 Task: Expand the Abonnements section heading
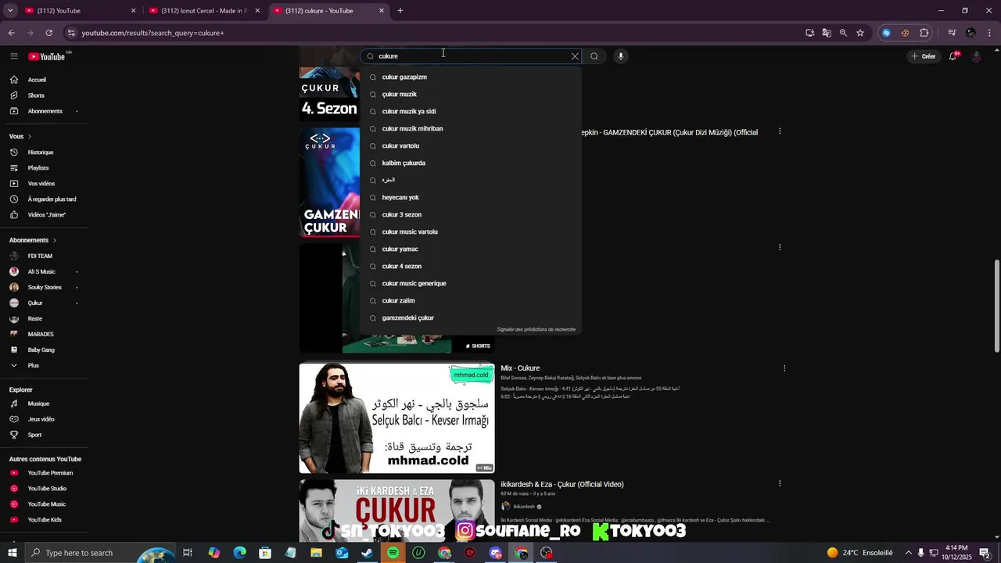33,240
